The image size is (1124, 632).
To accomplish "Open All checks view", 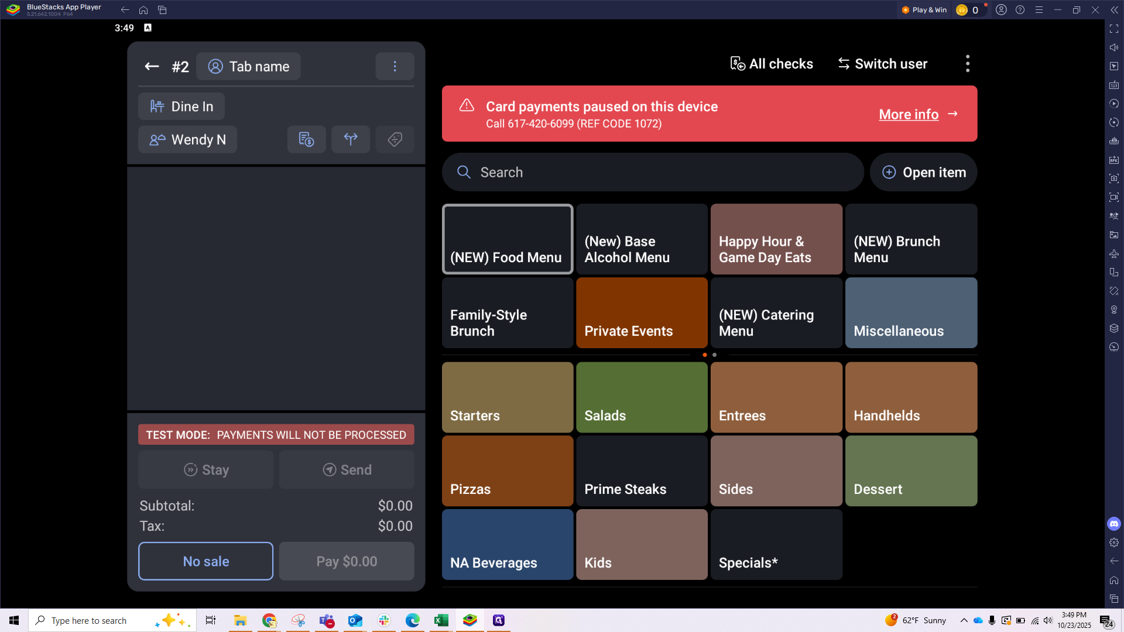I will coord(772,64).
